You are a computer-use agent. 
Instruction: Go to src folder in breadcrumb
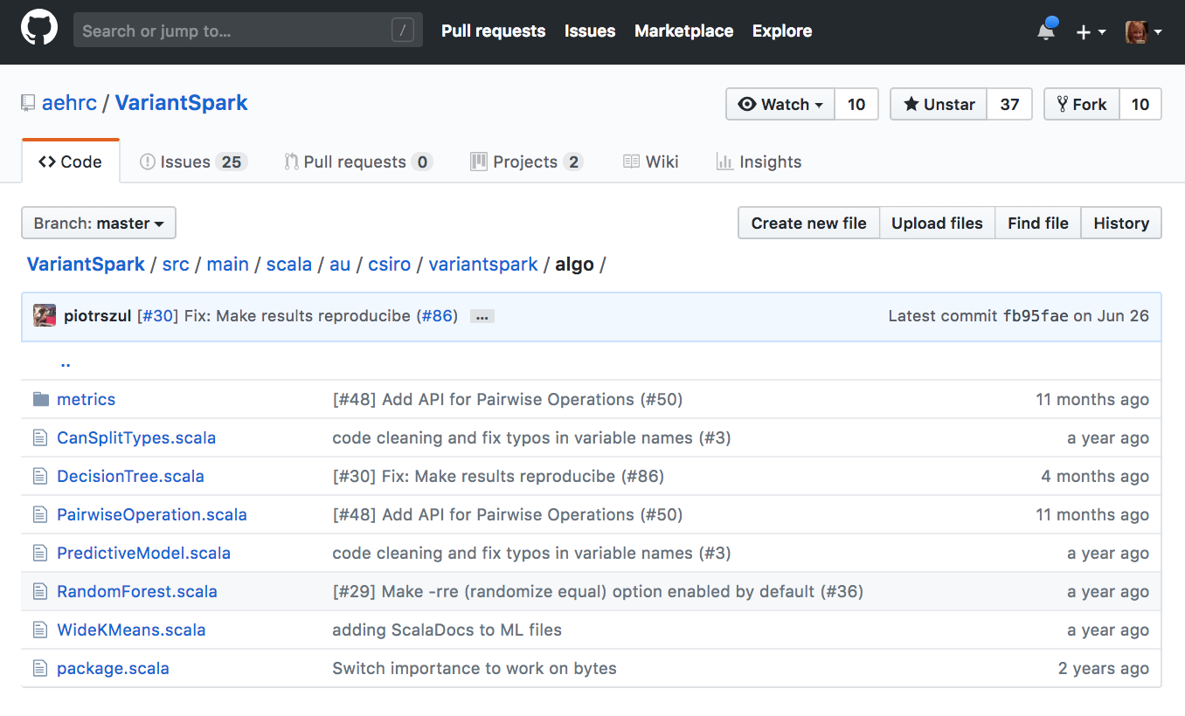176,264
